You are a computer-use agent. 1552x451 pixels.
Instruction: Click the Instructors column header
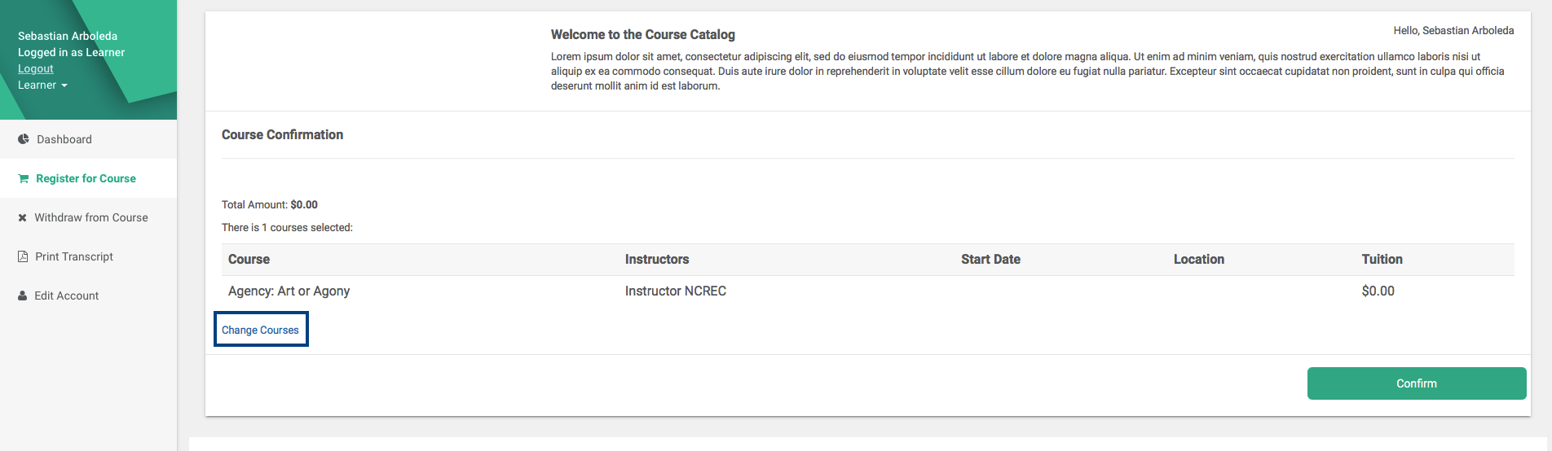pyautogui.click(x=657, y=259)
